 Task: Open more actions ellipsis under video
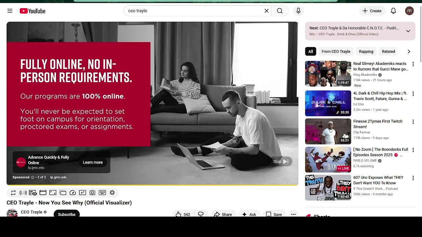coord(293,214)
